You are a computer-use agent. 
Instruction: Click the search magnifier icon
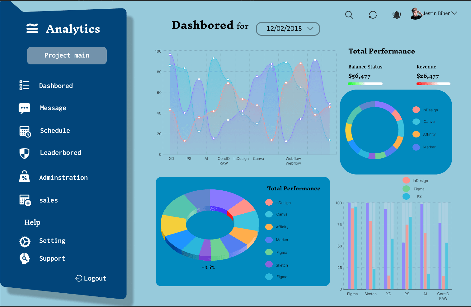coord(349,15)
